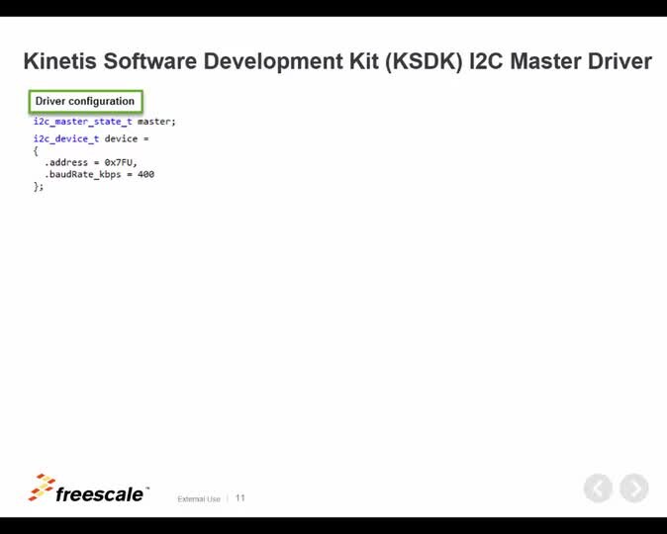This screenshot has width=667, height=534.
Task: Click the i2c_device_t type name
Action: pos(65,139)
